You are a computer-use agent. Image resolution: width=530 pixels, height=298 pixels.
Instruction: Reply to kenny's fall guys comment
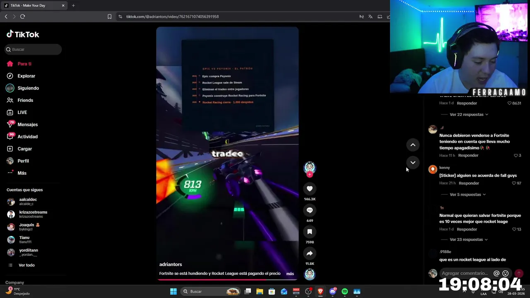(x=469, y=183)
